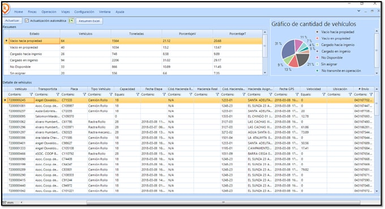Click the Rastra mecaniz... vehicle type cell
385x209 pixels.
coord(101,133)
